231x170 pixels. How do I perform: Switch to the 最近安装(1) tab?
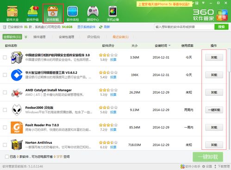point(120,37)
